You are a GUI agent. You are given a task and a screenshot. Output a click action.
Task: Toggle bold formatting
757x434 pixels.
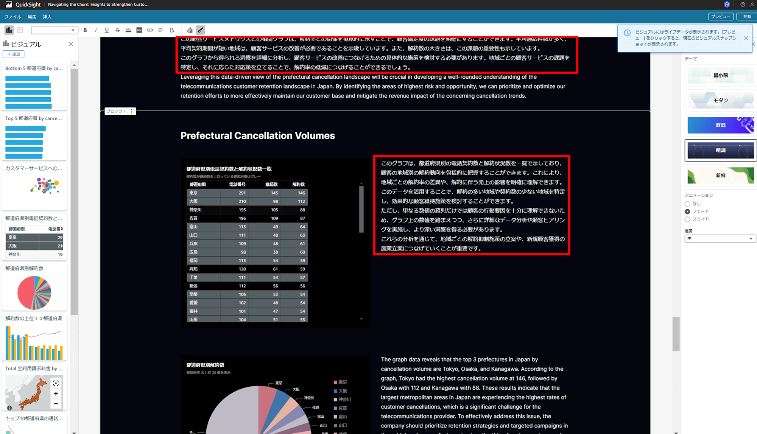tap(85, 30)
